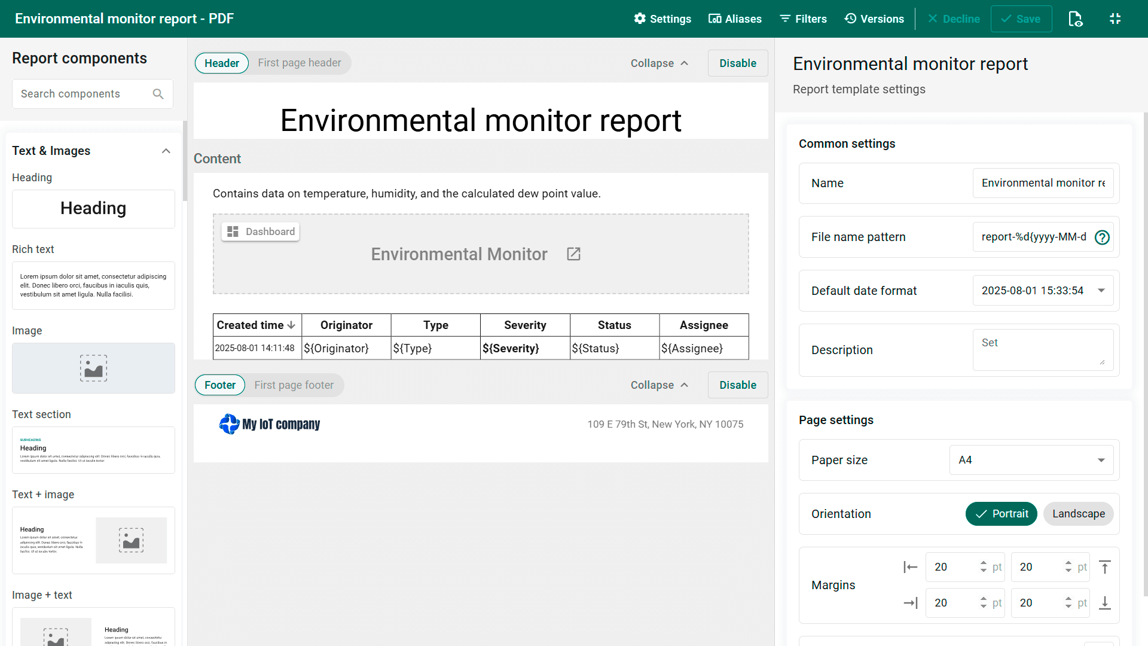
Task: Switch to First page footer tab
Action: [294, 385]
